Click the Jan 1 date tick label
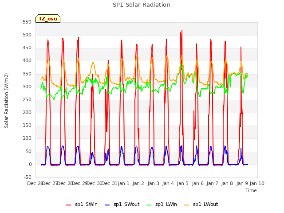This screenshot has width=284, height=213. pyautogui.click(x=123, y=183)
